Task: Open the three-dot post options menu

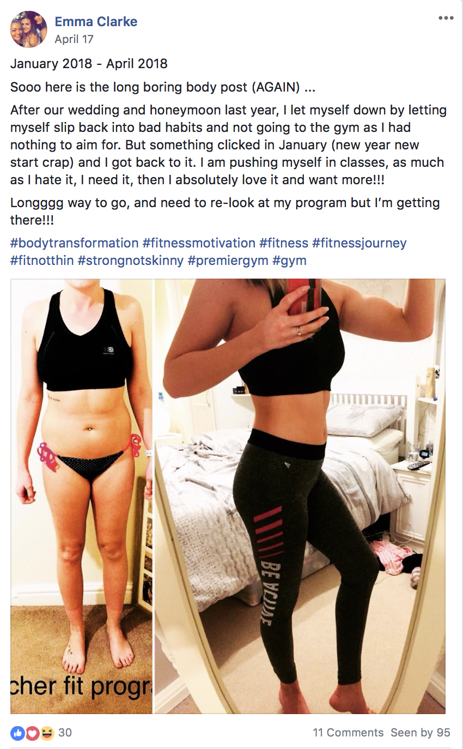Action: (x=446, y=18)
